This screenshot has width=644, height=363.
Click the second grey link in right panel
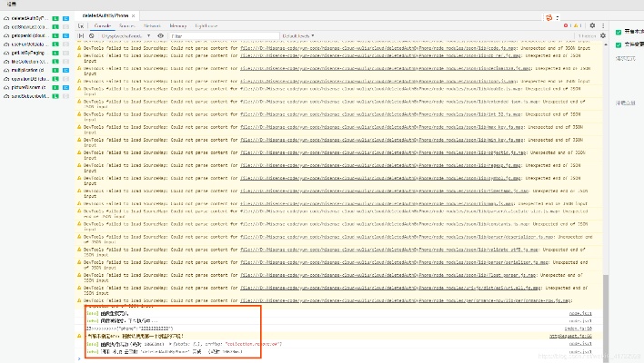click(x=625, y=103)
